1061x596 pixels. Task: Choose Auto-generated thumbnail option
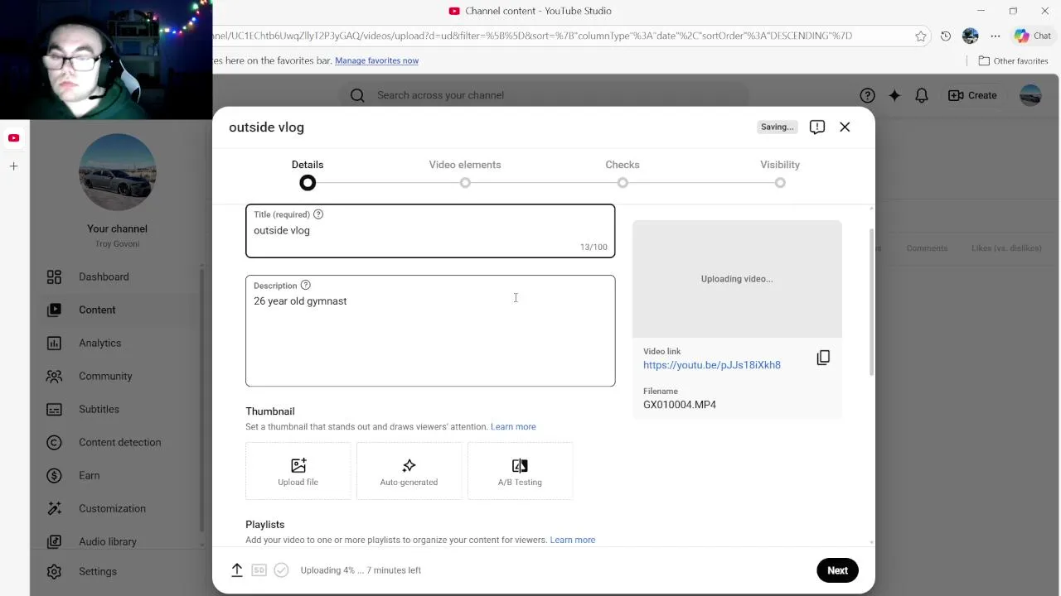pyautogui.click(x=409, y=471)
